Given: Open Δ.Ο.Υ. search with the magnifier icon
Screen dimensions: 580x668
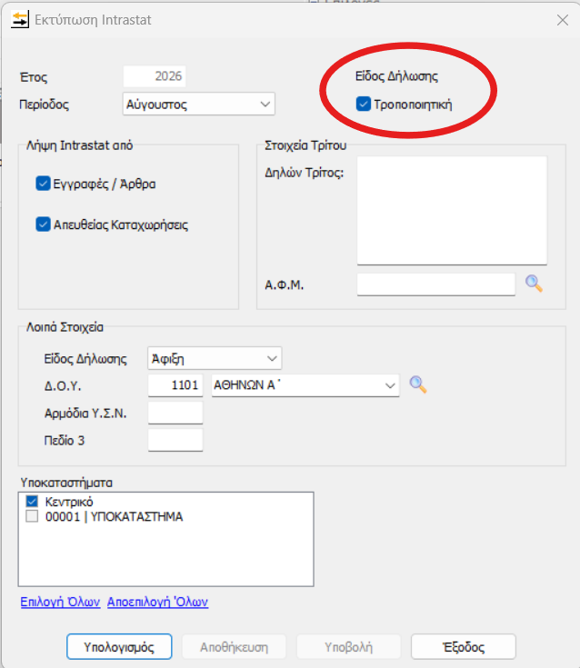Looking at the screenshot, I should [x=418, y=384].
